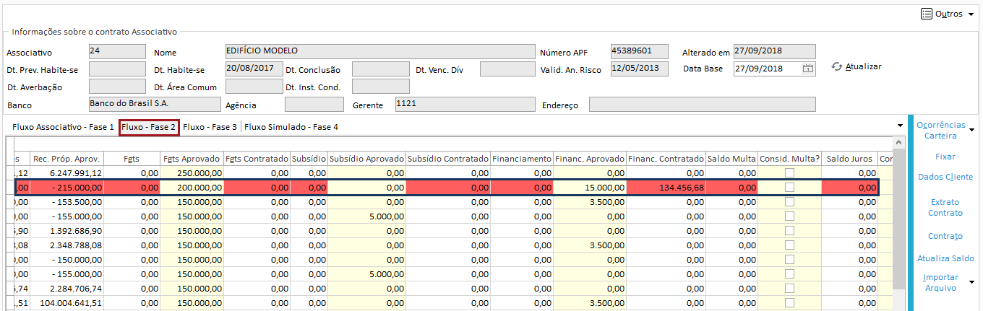983x311 pixels.
Task: Click the Fixar link
Action: 945,157
